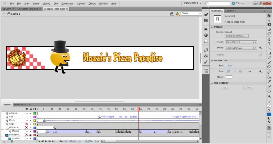This screenshot has height=144, width=273.
Task: Open the Info panel icon
Action: pyautogui.click(x=206, y=35)
